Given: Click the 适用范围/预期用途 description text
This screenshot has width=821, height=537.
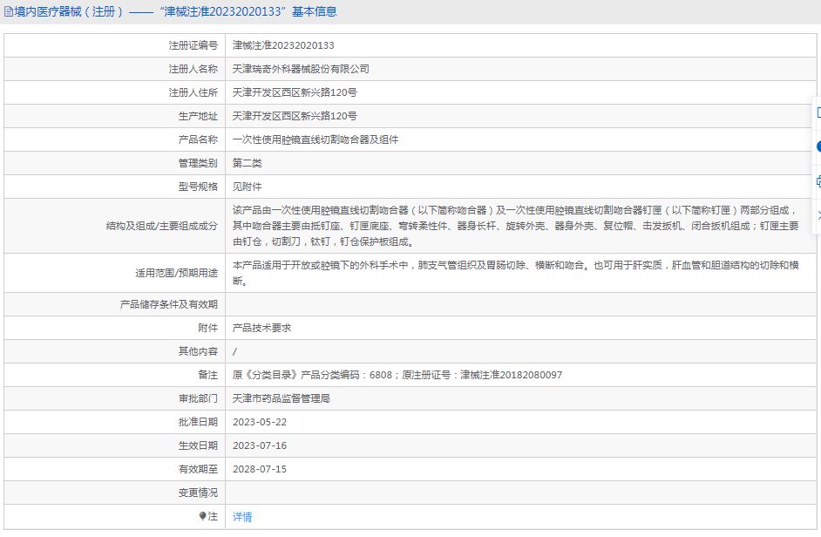Looking at the screenshot, I should pyautogui.click(x=516, y=273).
